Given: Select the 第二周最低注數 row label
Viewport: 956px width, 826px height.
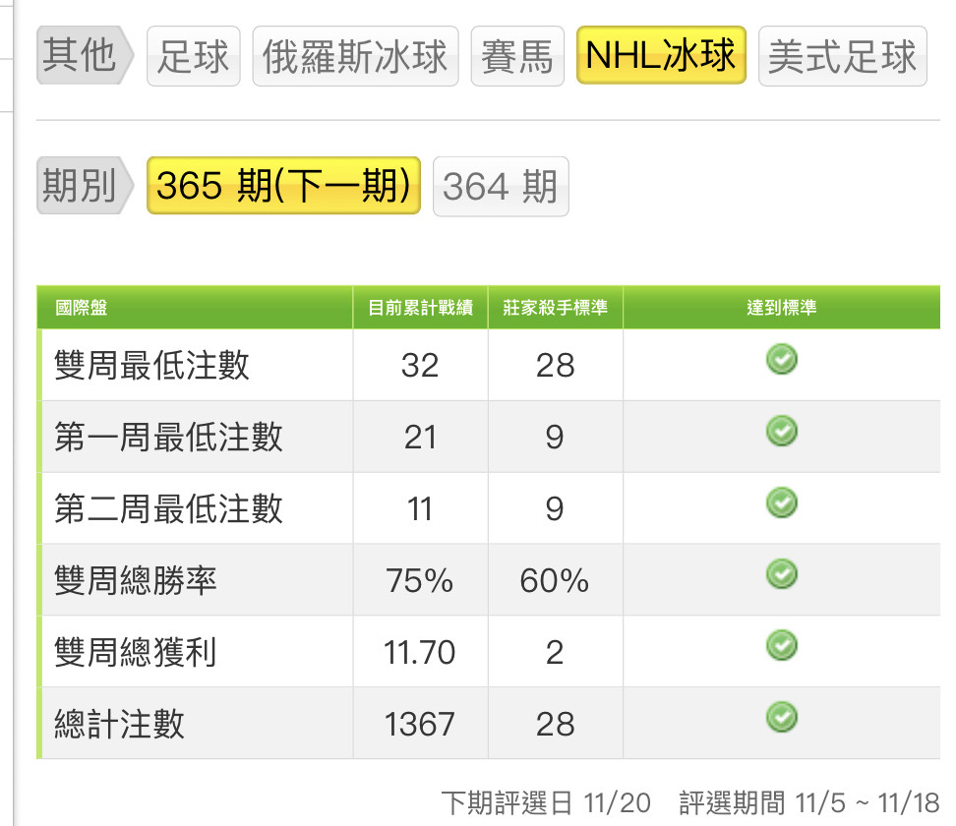Looking at the screenshot, I should pyautogui.click(x=168, y=508).
